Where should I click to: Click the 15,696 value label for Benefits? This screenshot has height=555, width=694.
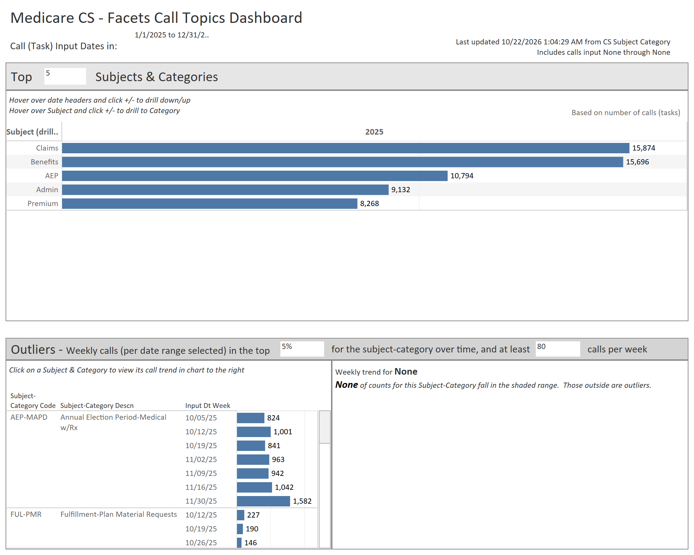point(637,162)
